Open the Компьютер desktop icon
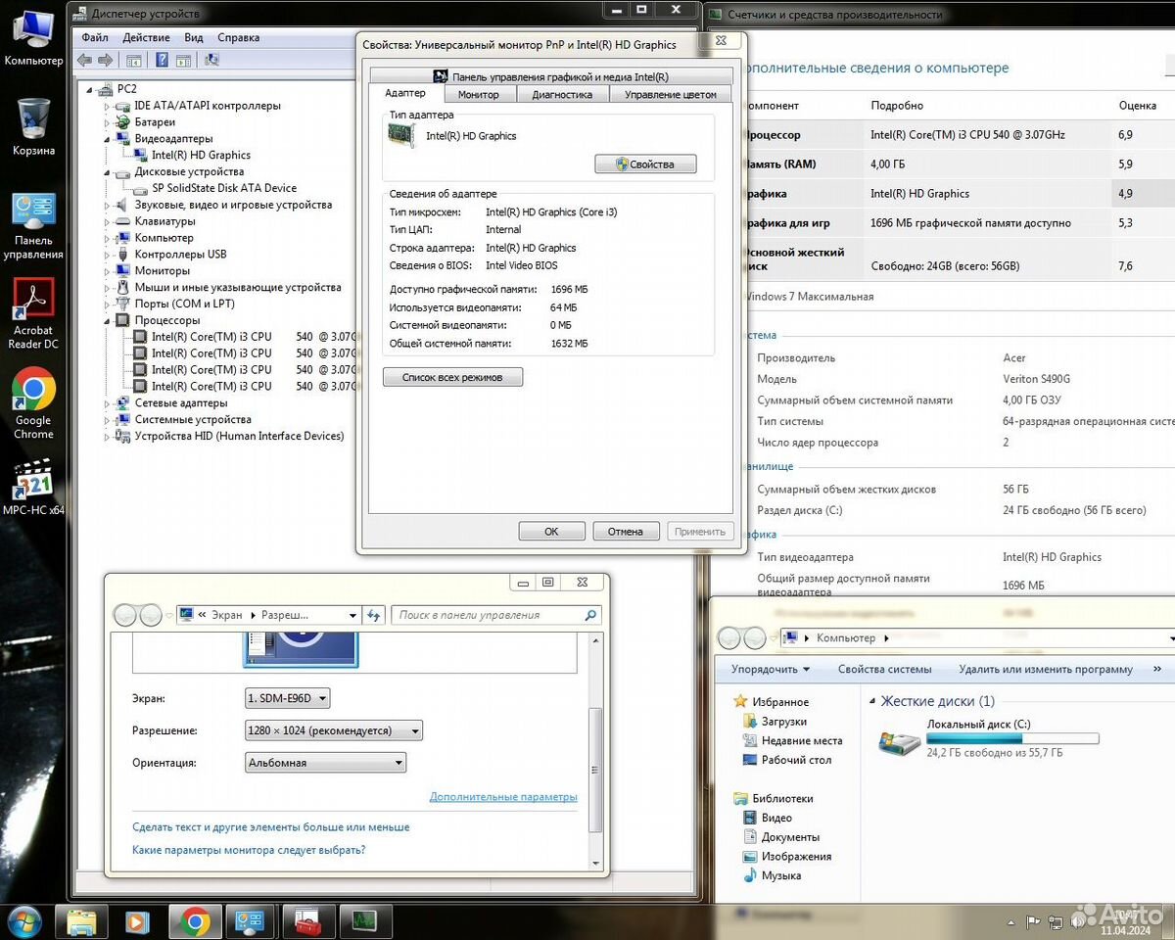Screen dimensions: 1175x940 (x=33, y=37)
